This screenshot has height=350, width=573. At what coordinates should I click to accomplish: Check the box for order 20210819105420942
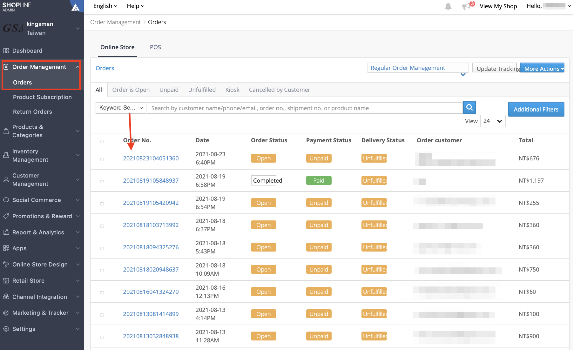102,204
